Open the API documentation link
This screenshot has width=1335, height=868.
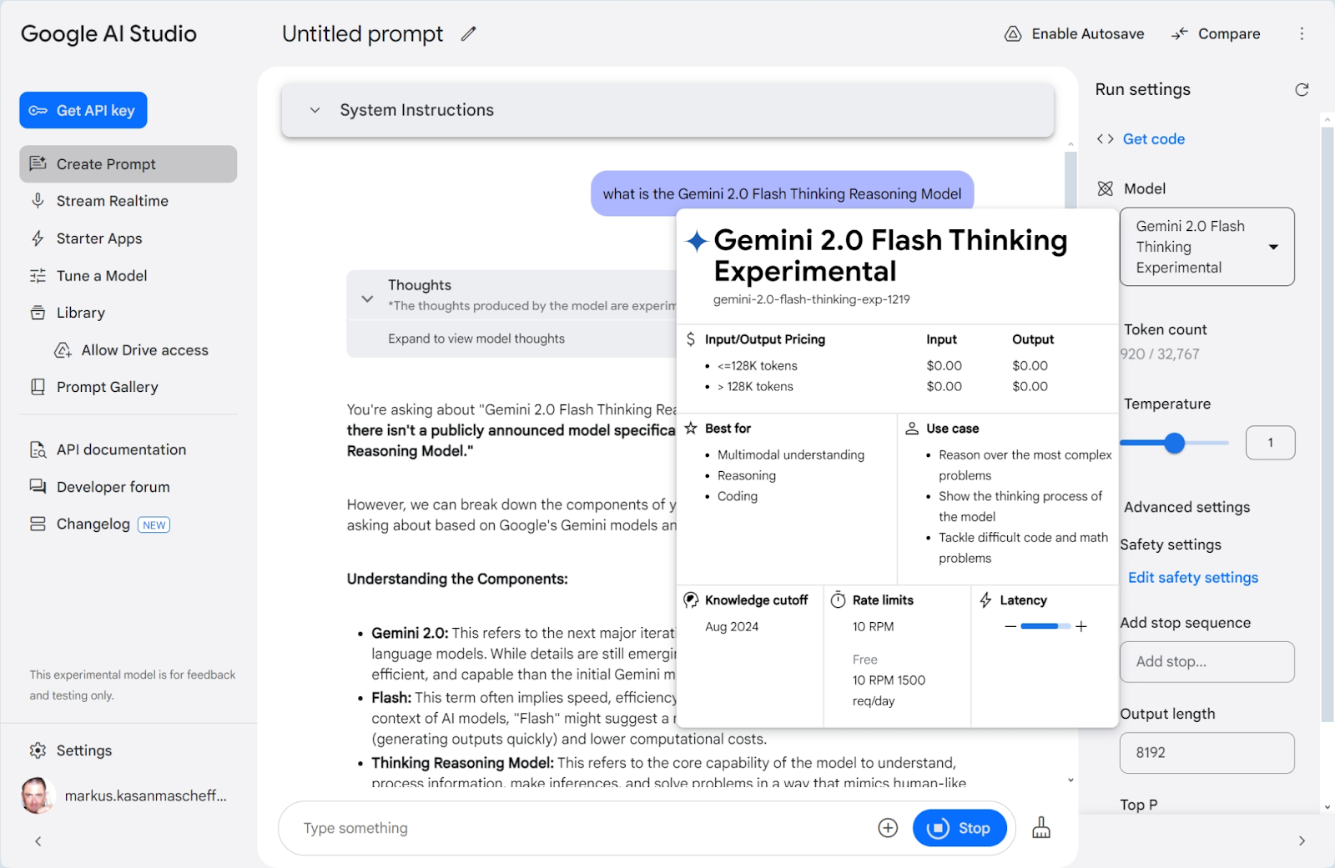click(x=122, y=449)
